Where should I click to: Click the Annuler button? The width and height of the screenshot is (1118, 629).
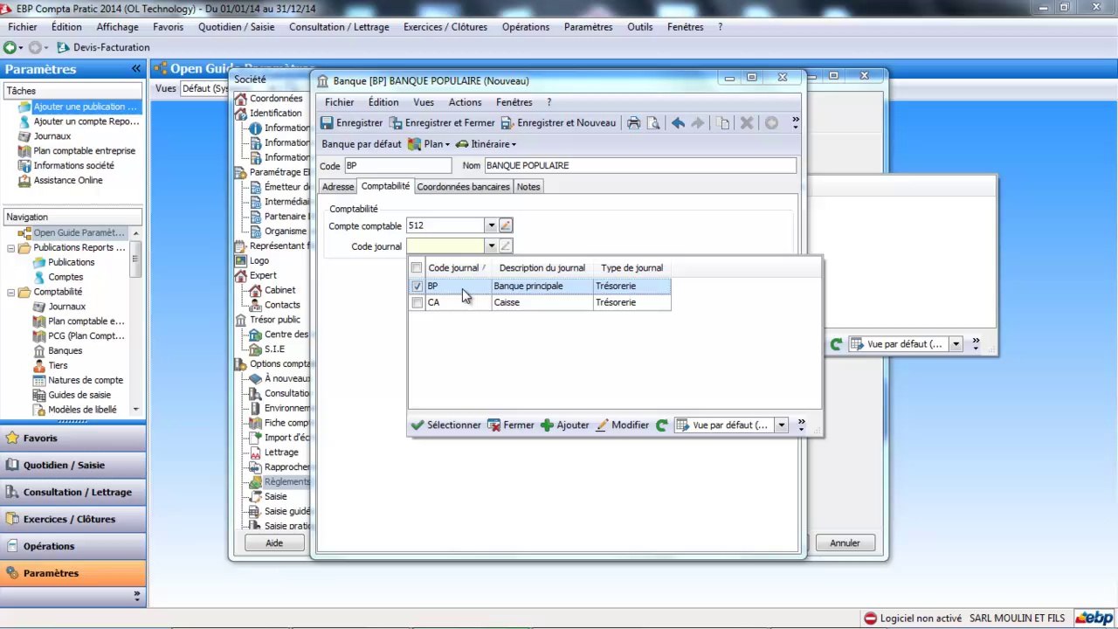coord(845,543)
